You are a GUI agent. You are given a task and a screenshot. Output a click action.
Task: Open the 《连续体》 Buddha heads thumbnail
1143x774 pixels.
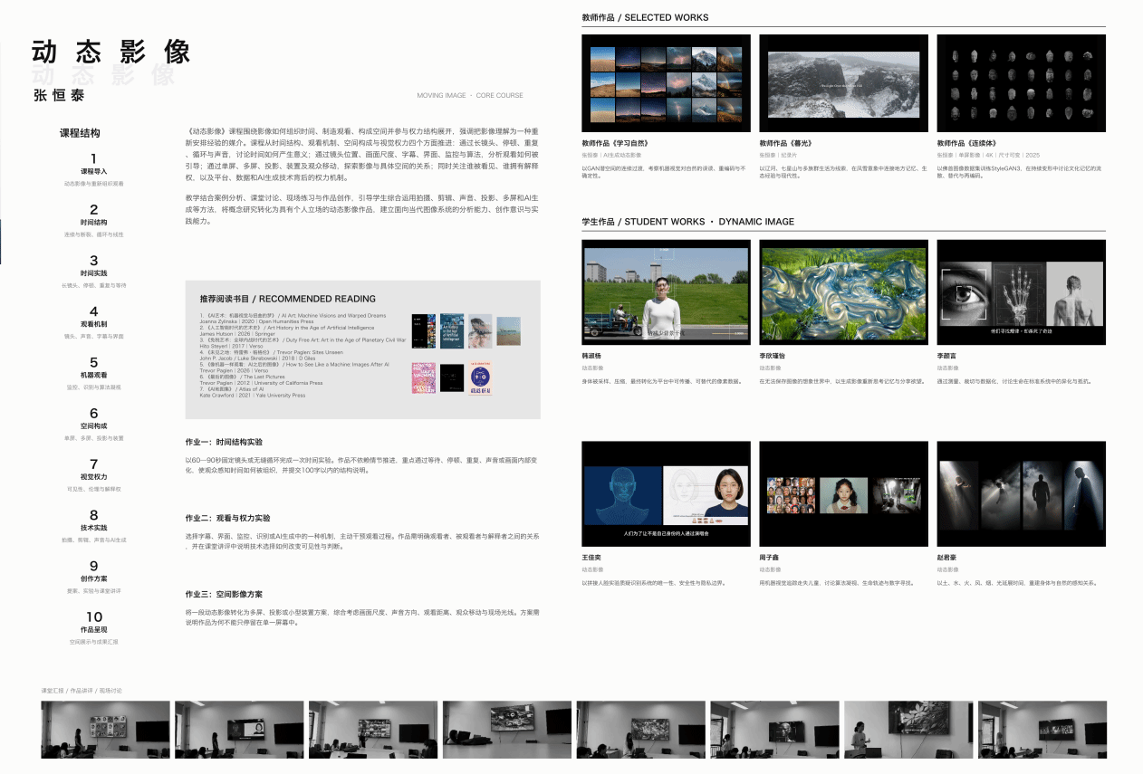1021,83
